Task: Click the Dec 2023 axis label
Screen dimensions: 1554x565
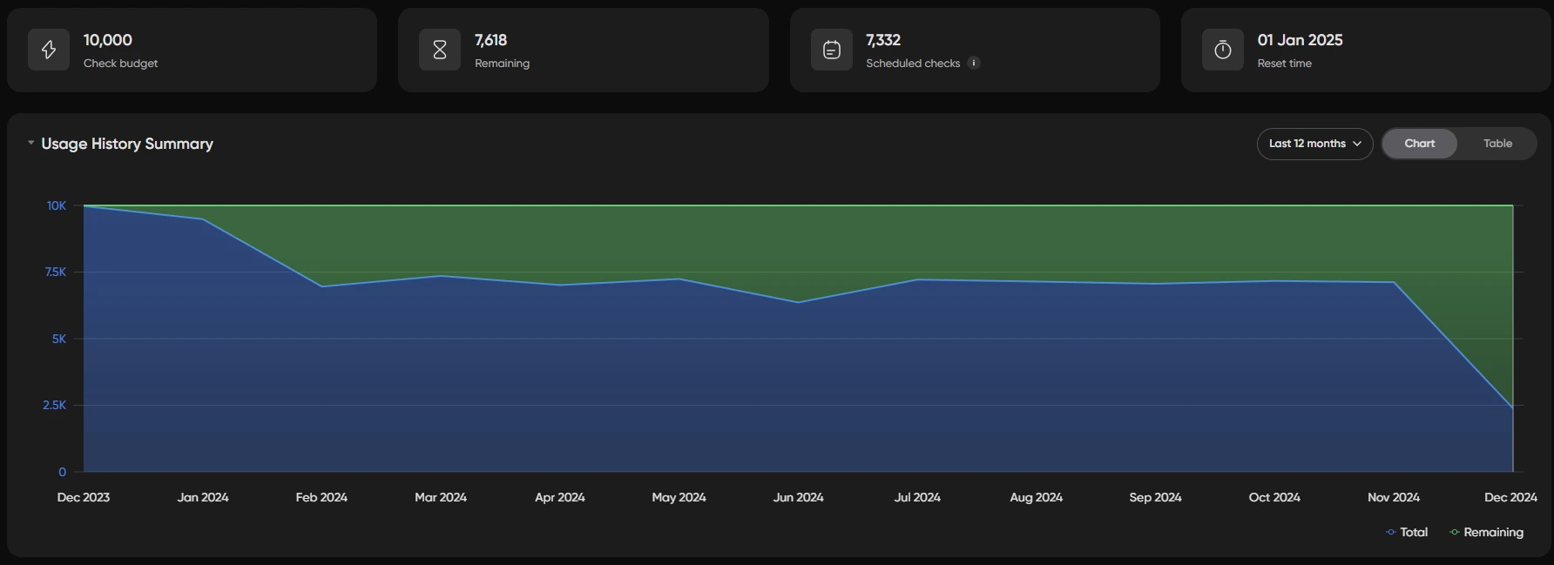Action: coord(84,497)
